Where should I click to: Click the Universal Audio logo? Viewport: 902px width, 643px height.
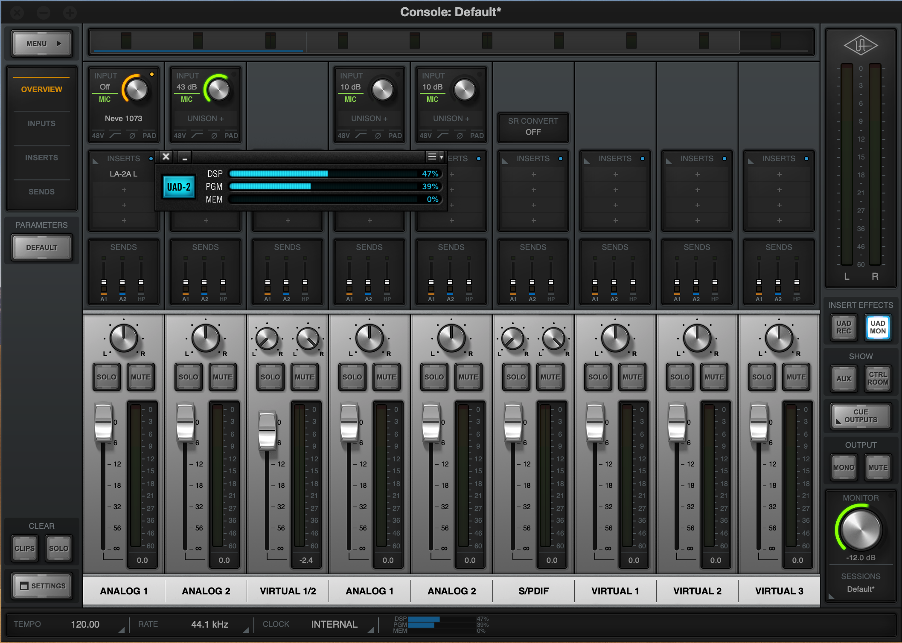tap(861, 45)
